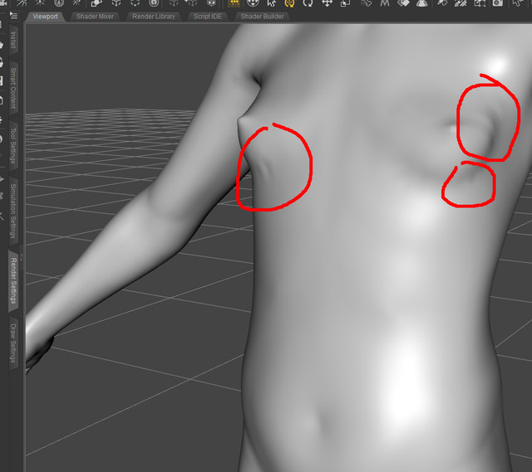Open the Render Library tab
The width and height of the screenshot is (532, 472).
click(153, 17)
